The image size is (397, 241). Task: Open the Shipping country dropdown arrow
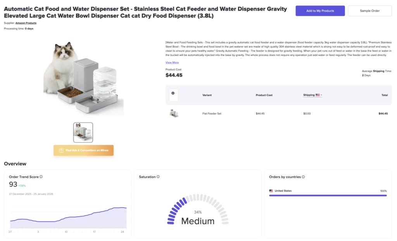tap(321, 95)
